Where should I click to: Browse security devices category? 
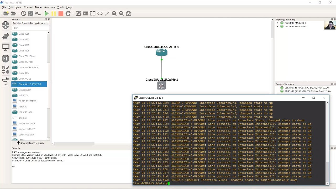[6, 59]
